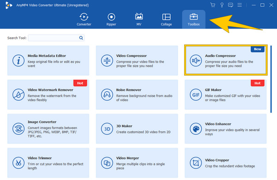
Task: Launch 3D Maker tool title
Action: pos(124,126)
